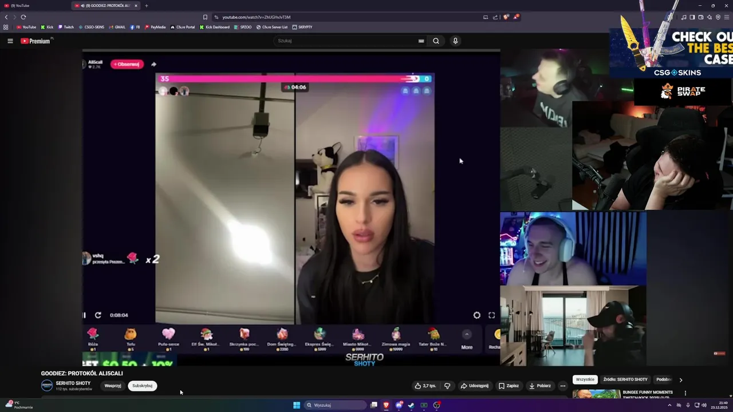Select Źródło: SERHITO SHOTY chip
Image resolution: width=733 pixels, height=412 pixels.
click(x=625, y=379)
